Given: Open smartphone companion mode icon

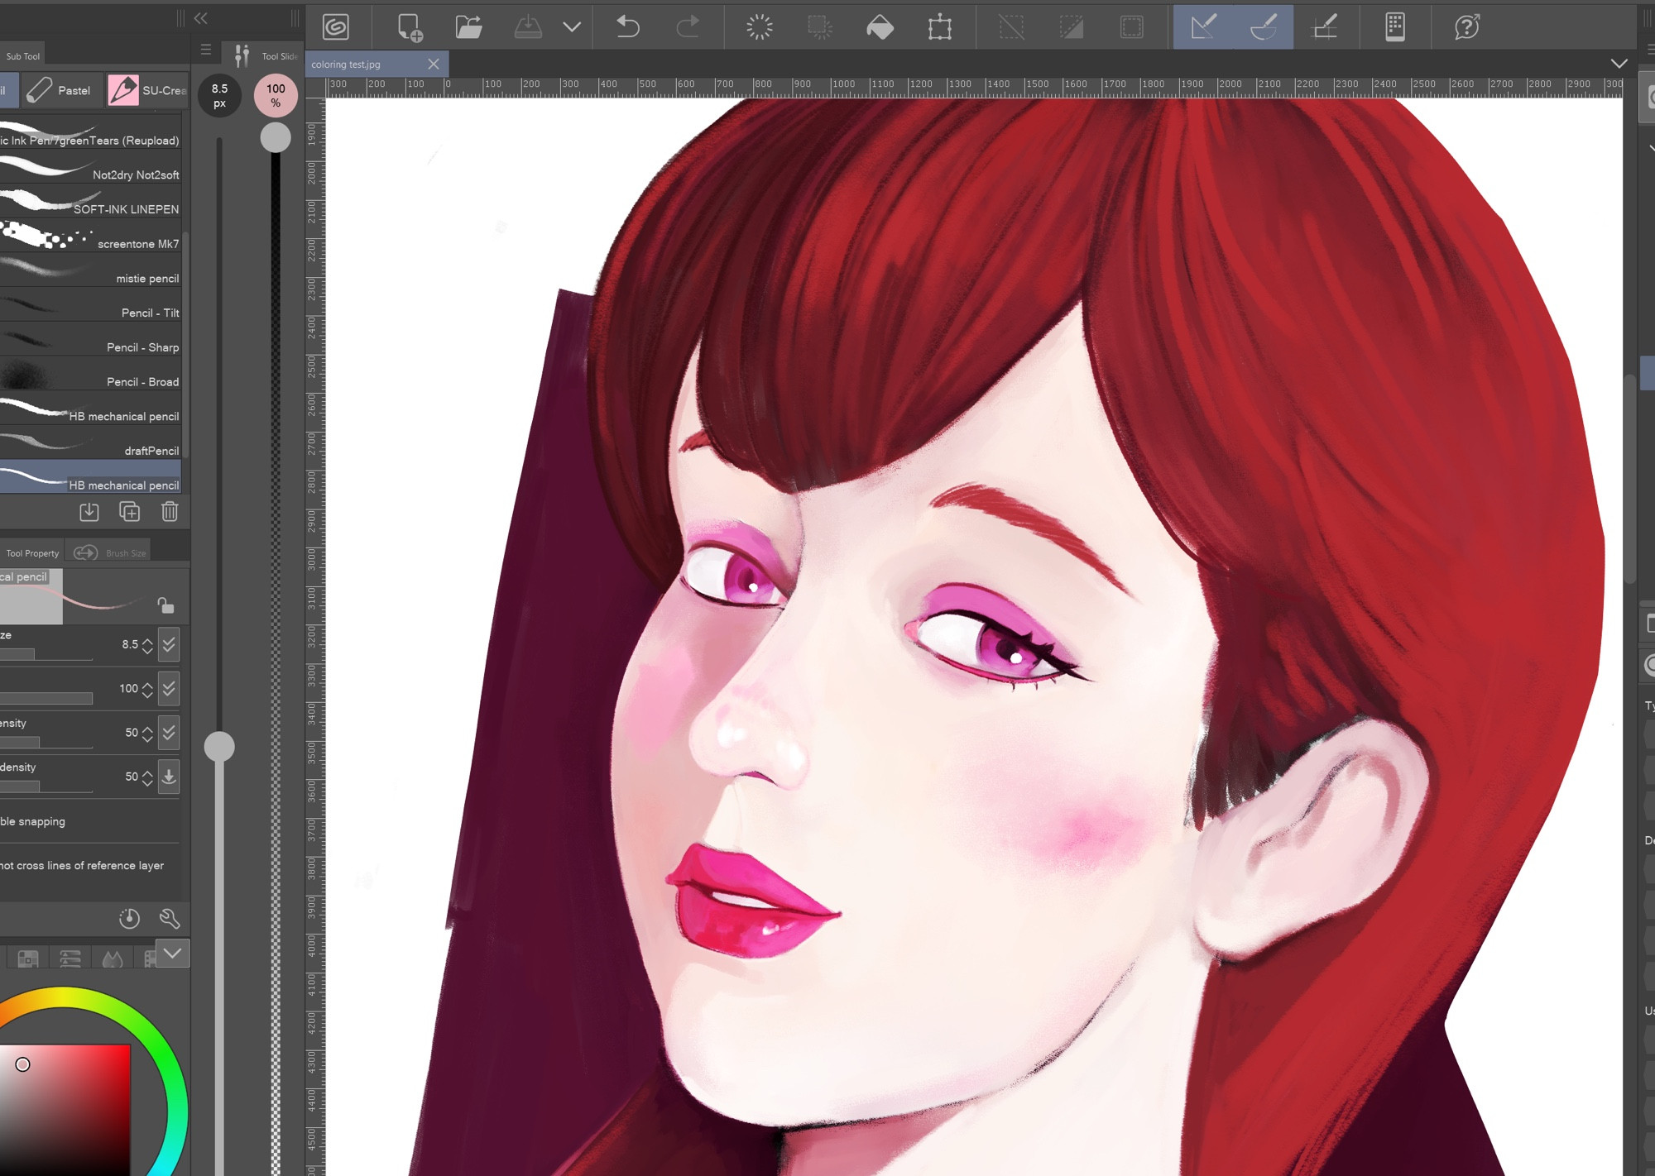Looking at the screenshot, I should click(1395, 27).
